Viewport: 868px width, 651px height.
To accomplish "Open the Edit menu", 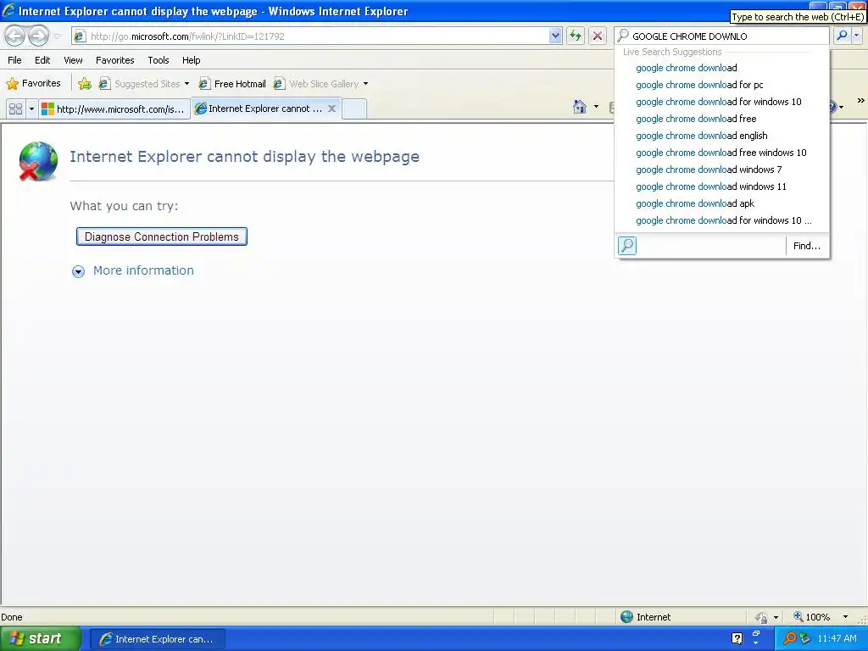I will tap(42, 60).
